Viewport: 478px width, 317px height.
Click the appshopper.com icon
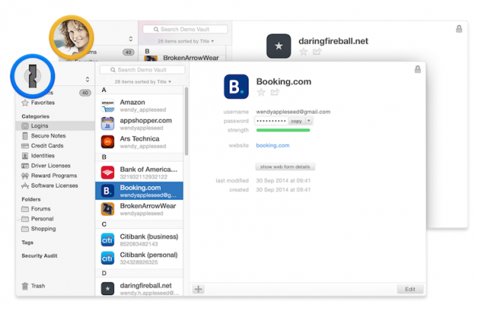click(107, 124)
